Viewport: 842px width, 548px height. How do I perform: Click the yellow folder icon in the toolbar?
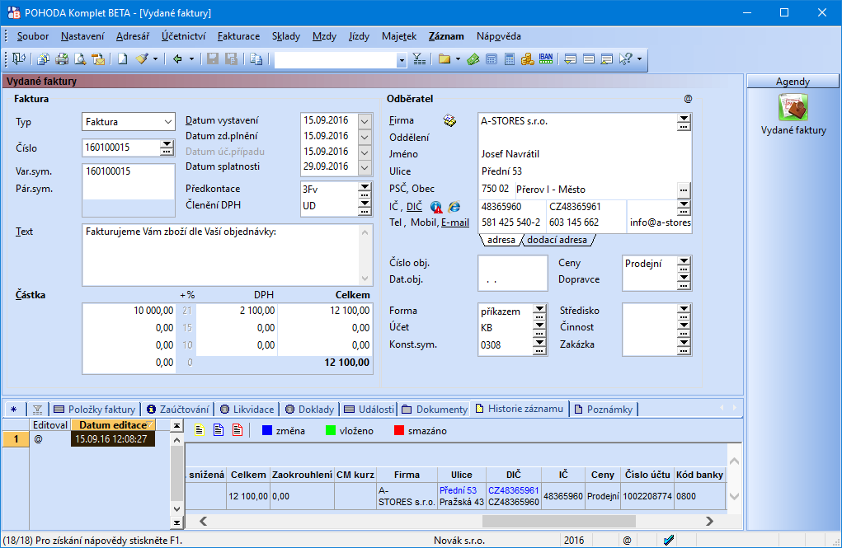pos(444,59)
